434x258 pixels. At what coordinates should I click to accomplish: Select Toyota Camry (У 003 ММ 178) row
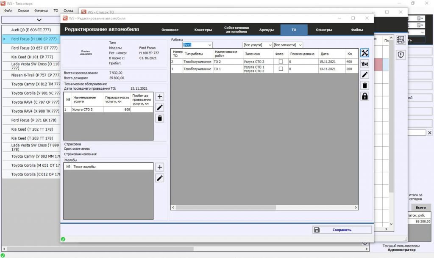[31, 156]
